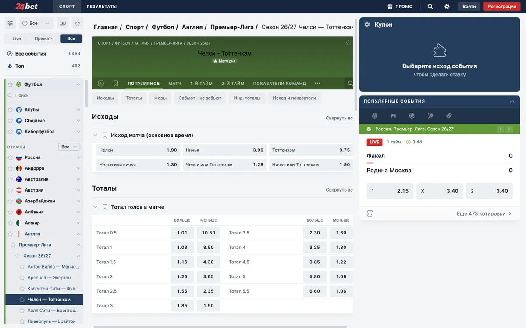Collapse the Популярные события panel

[x=512, y=101]
